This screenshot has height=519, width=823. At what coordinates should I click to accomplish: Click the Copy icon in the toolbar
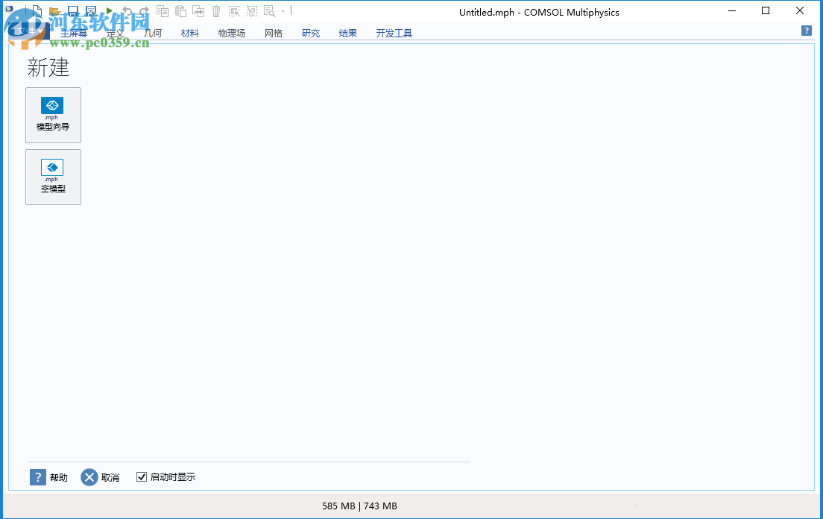tap(163, 11)
